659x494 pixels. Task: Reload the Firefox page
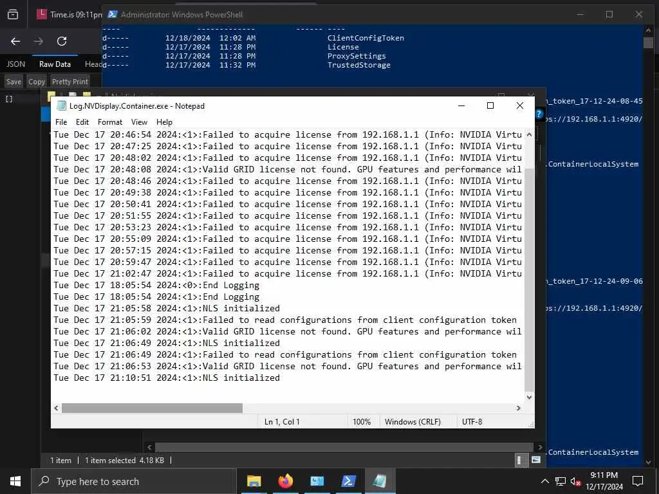62,41
